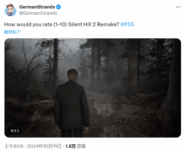Open the 上午8:06 · 2024年10月11日 timestamp

click(33, 146)
